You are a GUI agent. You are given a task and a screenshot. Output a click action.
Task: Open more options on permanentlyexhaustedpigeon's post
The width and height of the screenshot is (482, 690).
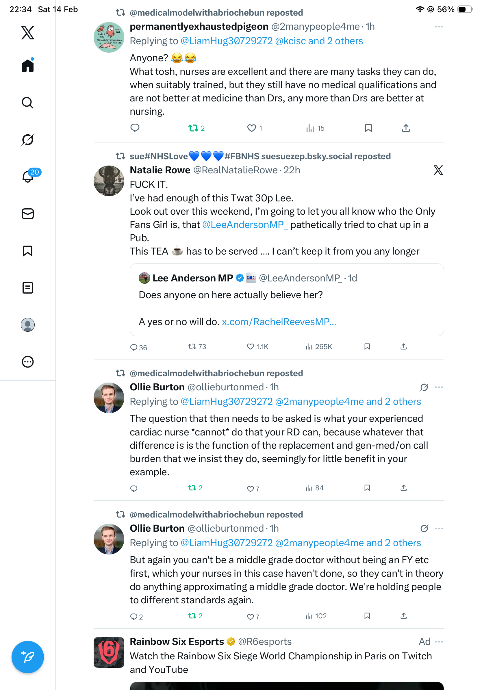439,27
